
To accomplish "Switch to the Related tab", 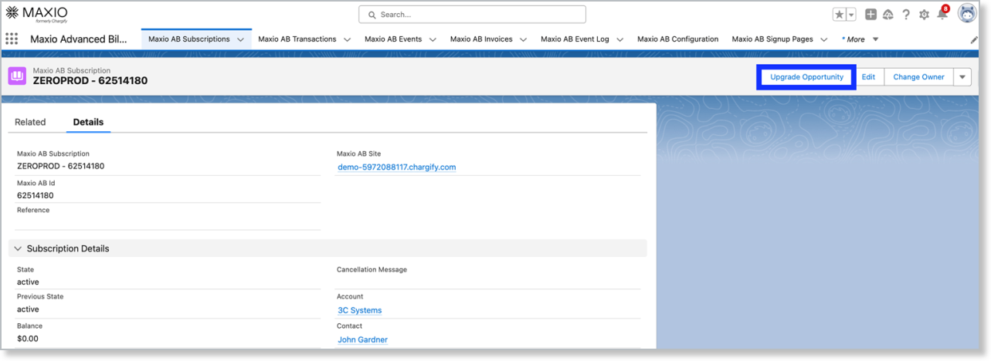I will point(30,122).
